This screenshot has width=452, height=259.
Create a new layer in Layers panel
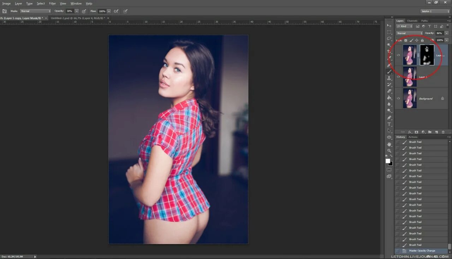coord(437,132)
